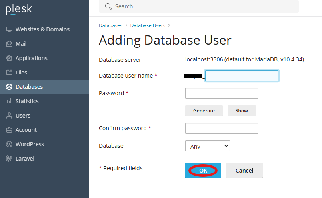
Task: Click the WordPress logo icon
Action: pos(9,144)
